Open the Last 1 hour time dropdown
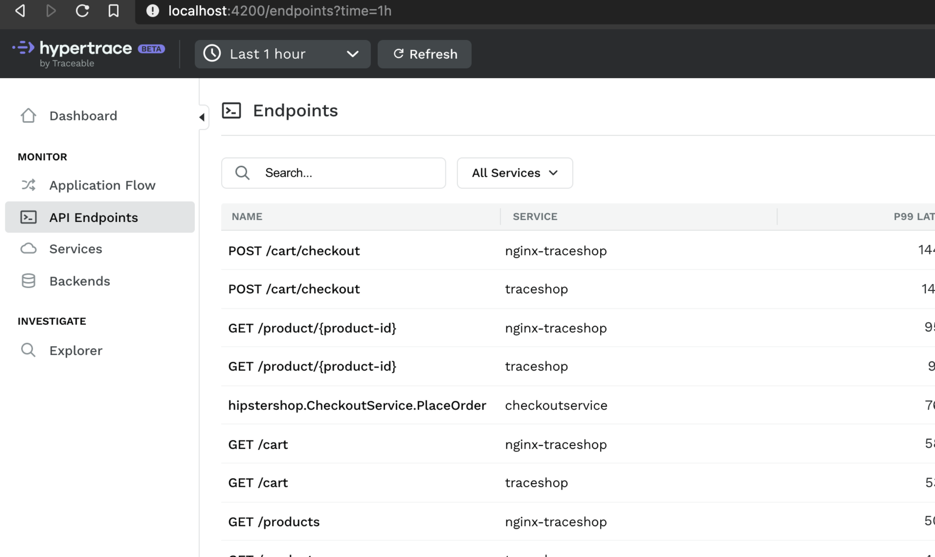The width and height of the screenshot is (935, 557). [282, 54]
